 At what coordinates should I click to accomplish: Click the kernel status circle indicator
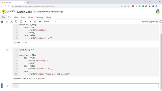click(x=161, y=21)
